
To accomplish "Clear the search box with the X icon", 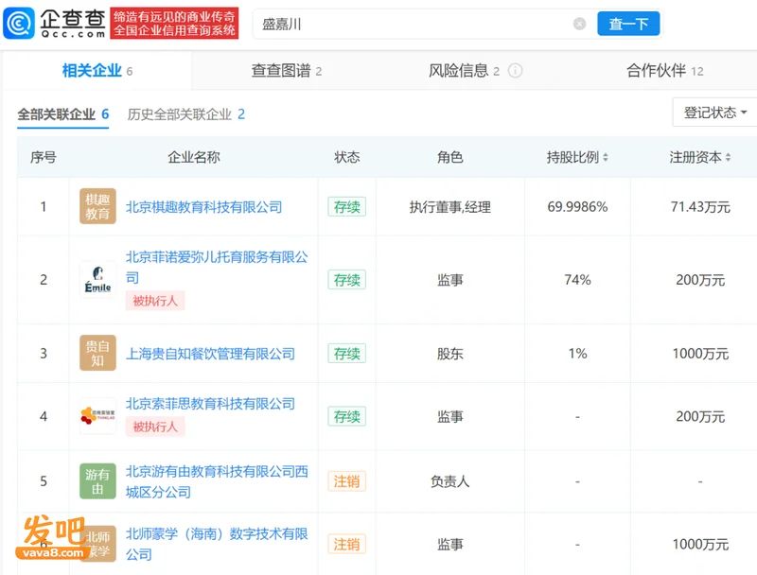I will tap(579, 24).
